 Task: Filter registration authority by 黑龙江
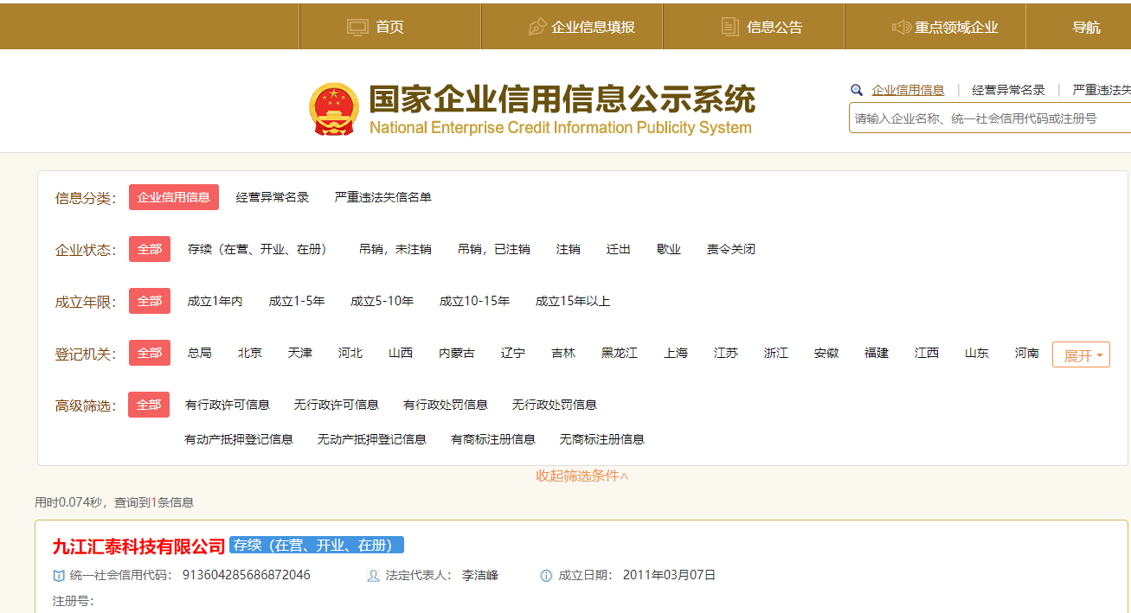click(x=620, y=353)
